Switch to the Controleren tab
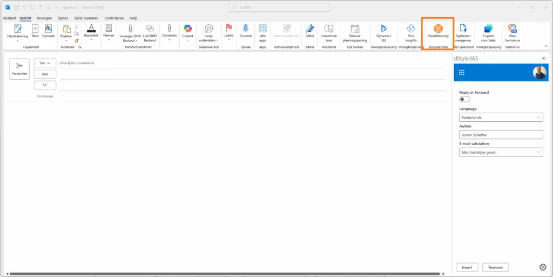The image size is (553, 277). point(114,18)
